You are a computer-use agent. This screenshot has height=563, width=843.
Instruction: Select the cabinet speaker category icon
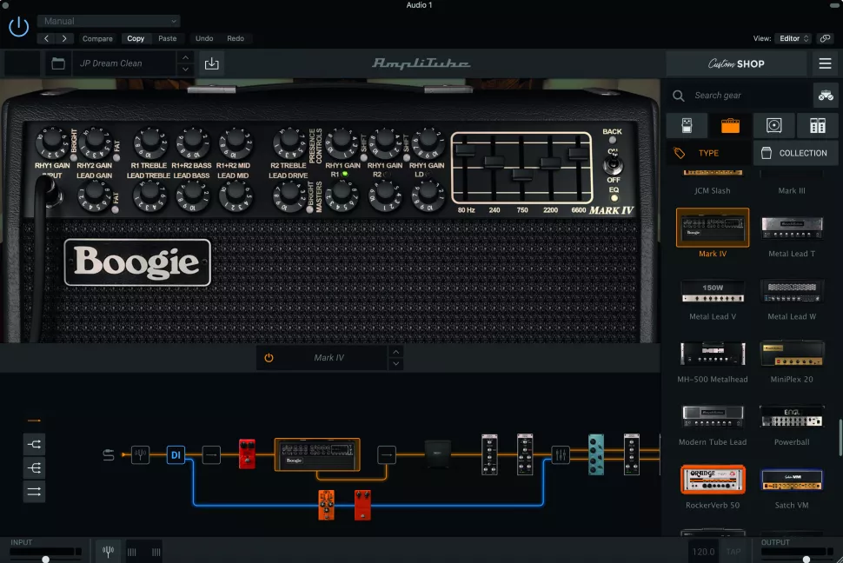pyautogui.click(x=773, y=125)
